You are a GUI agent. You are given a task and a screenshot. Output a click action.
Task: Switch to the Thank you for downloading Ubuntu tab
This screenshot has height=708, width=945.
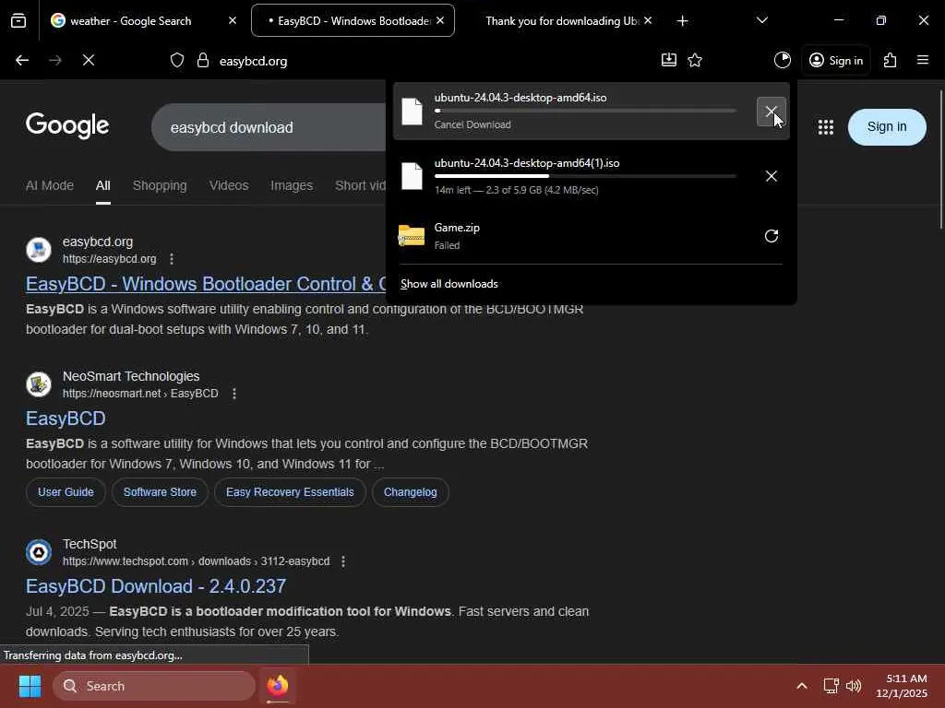pyautogui.click(x=562, y=21)
